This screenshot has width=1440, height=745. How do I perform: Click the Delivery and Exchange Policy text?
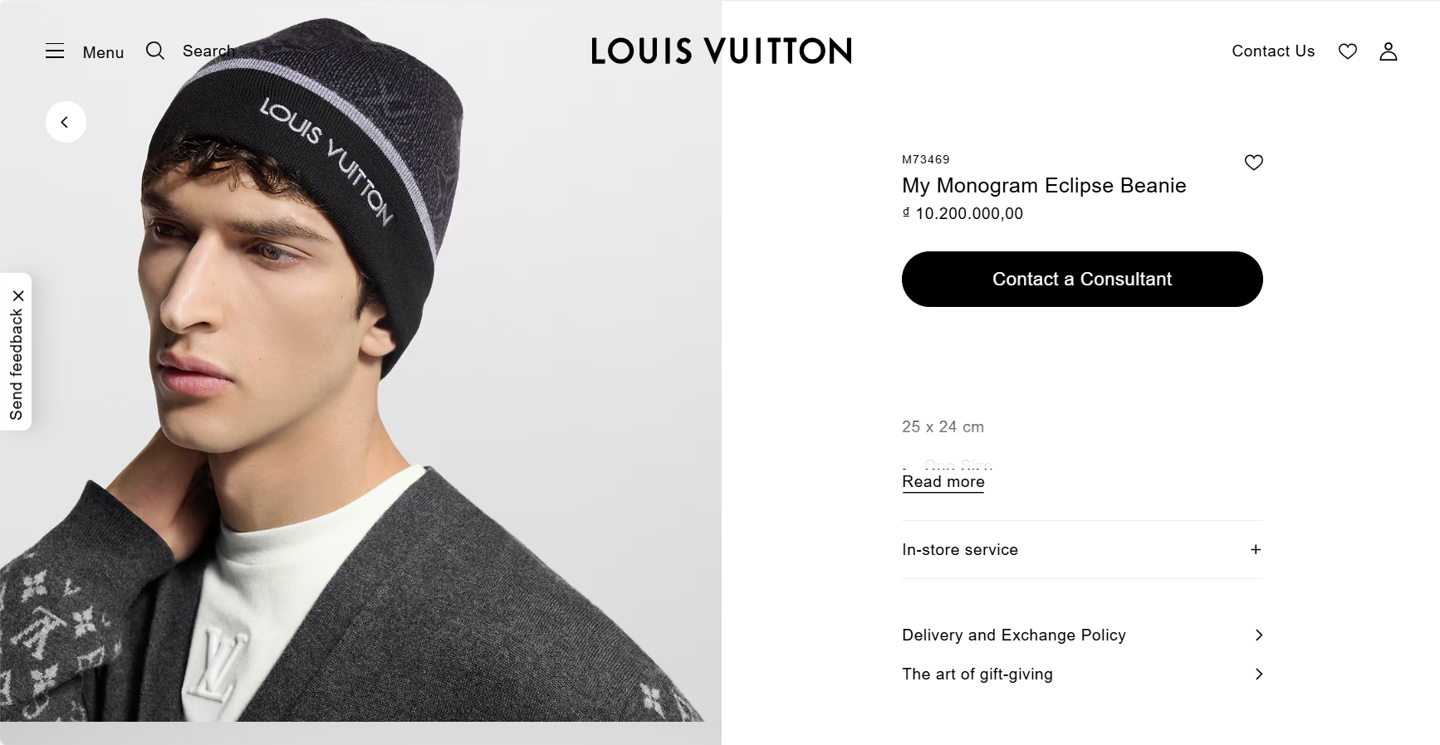[1013, 635]
